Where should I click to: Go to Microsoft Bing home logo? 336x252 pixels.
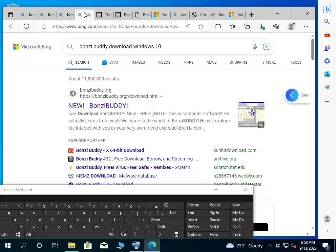[x=32, y=47]
